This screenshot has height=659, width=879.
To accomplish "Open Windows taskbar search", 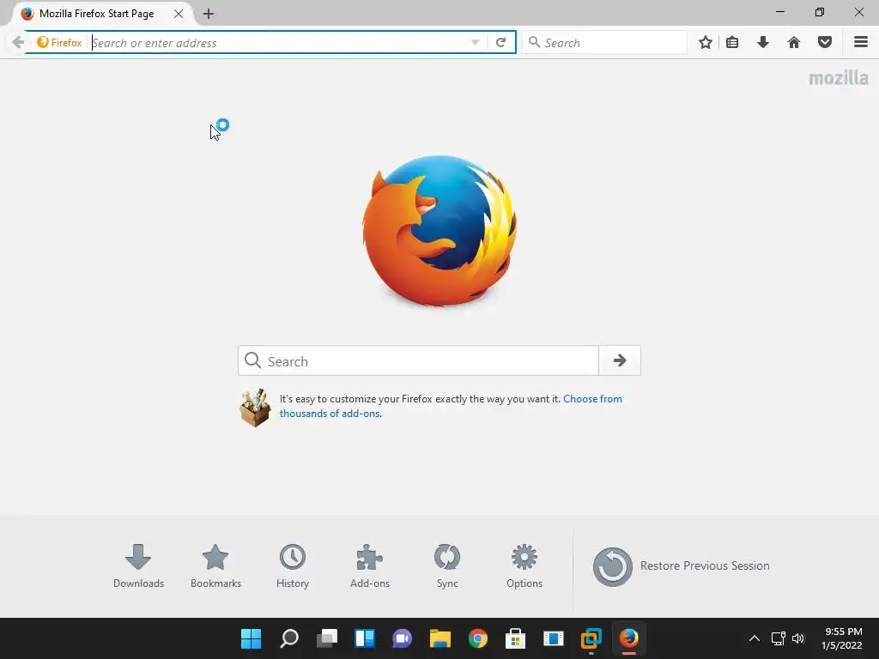I will coord(289,638).
